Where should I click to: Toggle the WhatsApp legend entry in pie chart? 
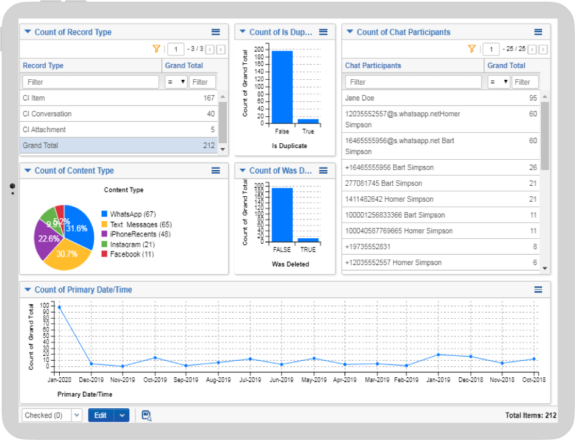(128, 215)
